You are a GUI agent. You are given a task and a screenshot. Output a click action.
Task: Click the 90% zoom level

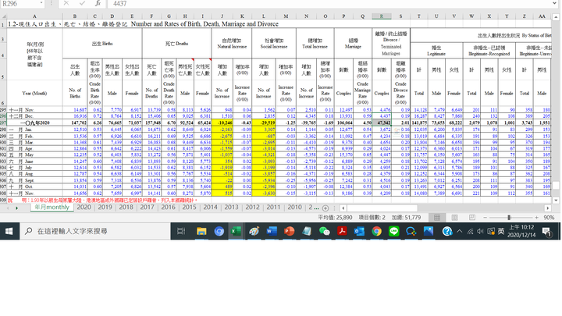coord(549,218)
